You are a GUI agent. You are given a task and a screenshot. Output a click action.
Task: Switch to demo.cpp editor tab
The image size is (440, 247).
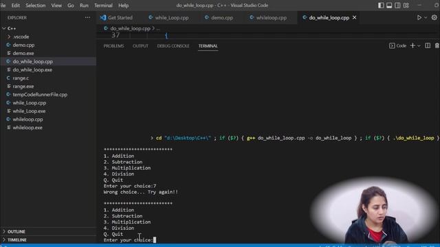pyautogui.click(x=222, y=18)
